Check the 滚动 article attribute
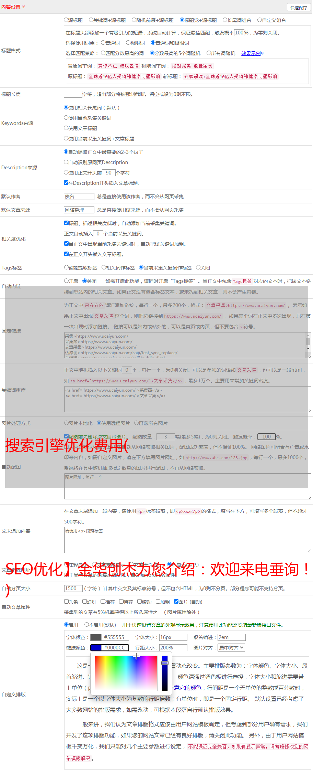The image size is (313, 774). click(x=139, y=602)
